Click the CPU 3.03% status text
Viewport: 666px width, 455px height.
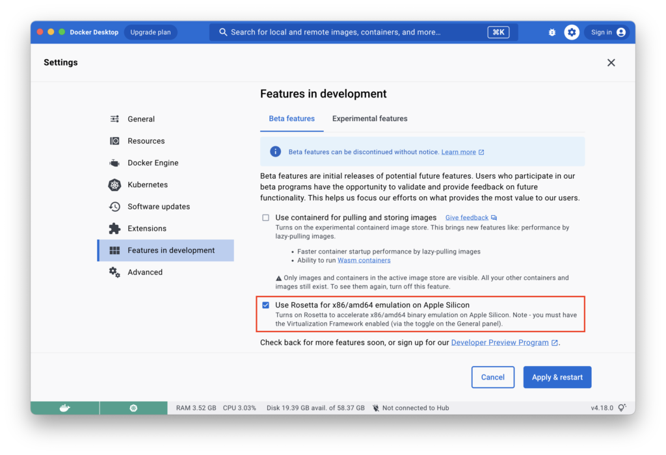[x=239, y=408]
